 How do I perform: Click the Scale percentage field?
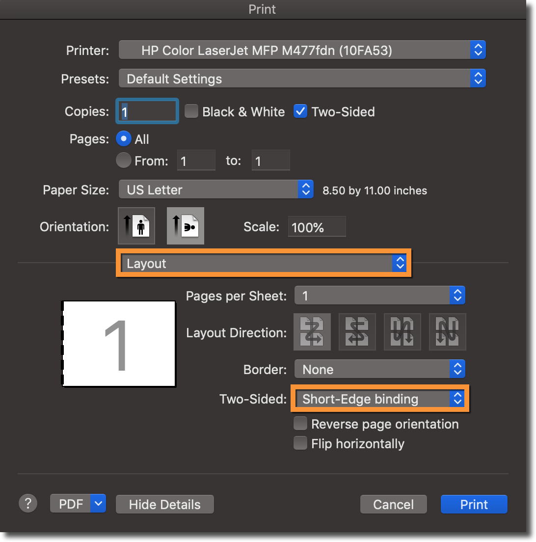tap(317, 227)
